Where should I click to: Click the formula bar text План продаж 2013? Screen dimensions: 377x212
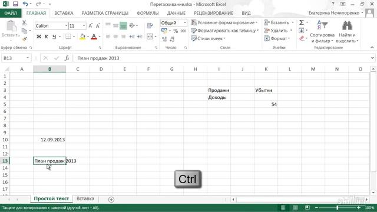point(98,58)
